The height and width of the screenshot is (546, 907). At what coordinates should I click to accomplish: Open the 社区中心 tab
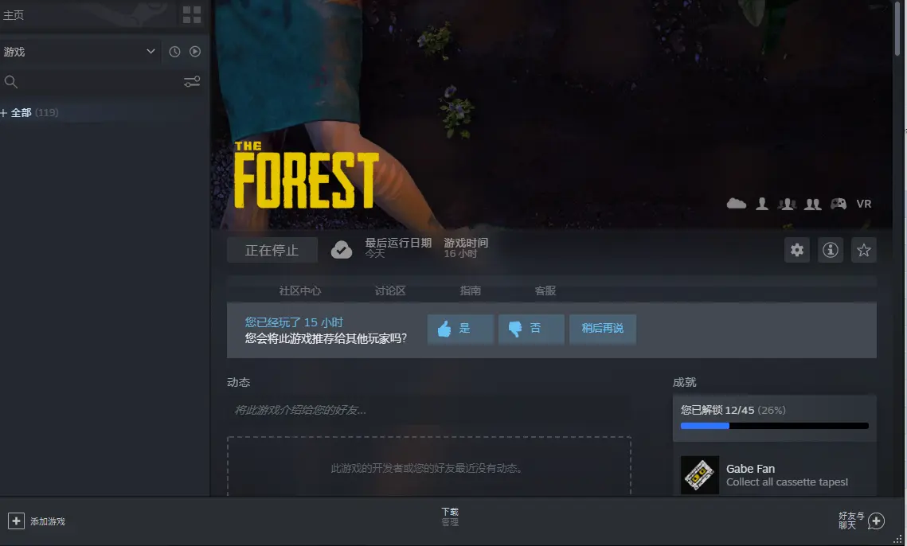pos(299,291)
